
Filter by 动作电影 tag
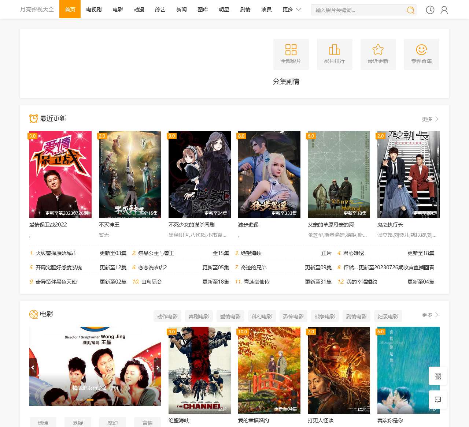coord(167,316)
